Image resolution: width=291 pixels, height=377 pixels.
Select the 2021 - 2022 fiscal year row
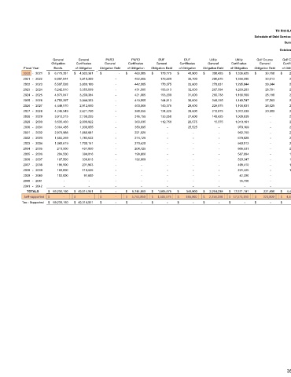pyautogui.click(x=33, y=79)
